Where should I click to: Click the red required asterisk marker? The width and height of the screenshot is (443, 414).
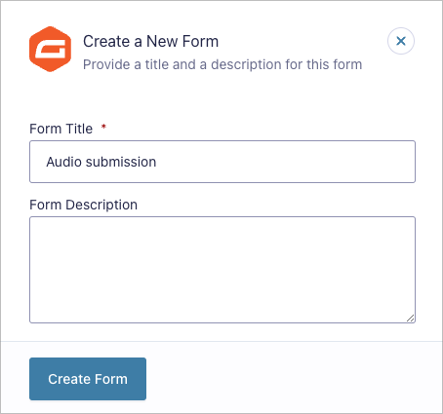tap(103, 126)
